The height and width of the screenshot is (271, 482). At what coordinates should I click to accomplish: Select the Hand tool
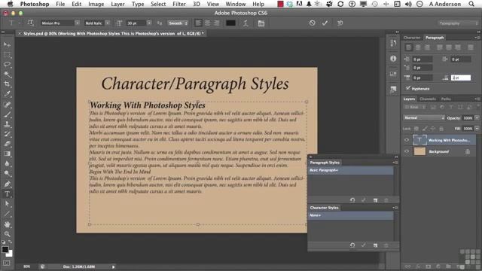(7, 224)
